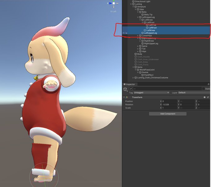Click the Position Y field

[x=187, y=101]
